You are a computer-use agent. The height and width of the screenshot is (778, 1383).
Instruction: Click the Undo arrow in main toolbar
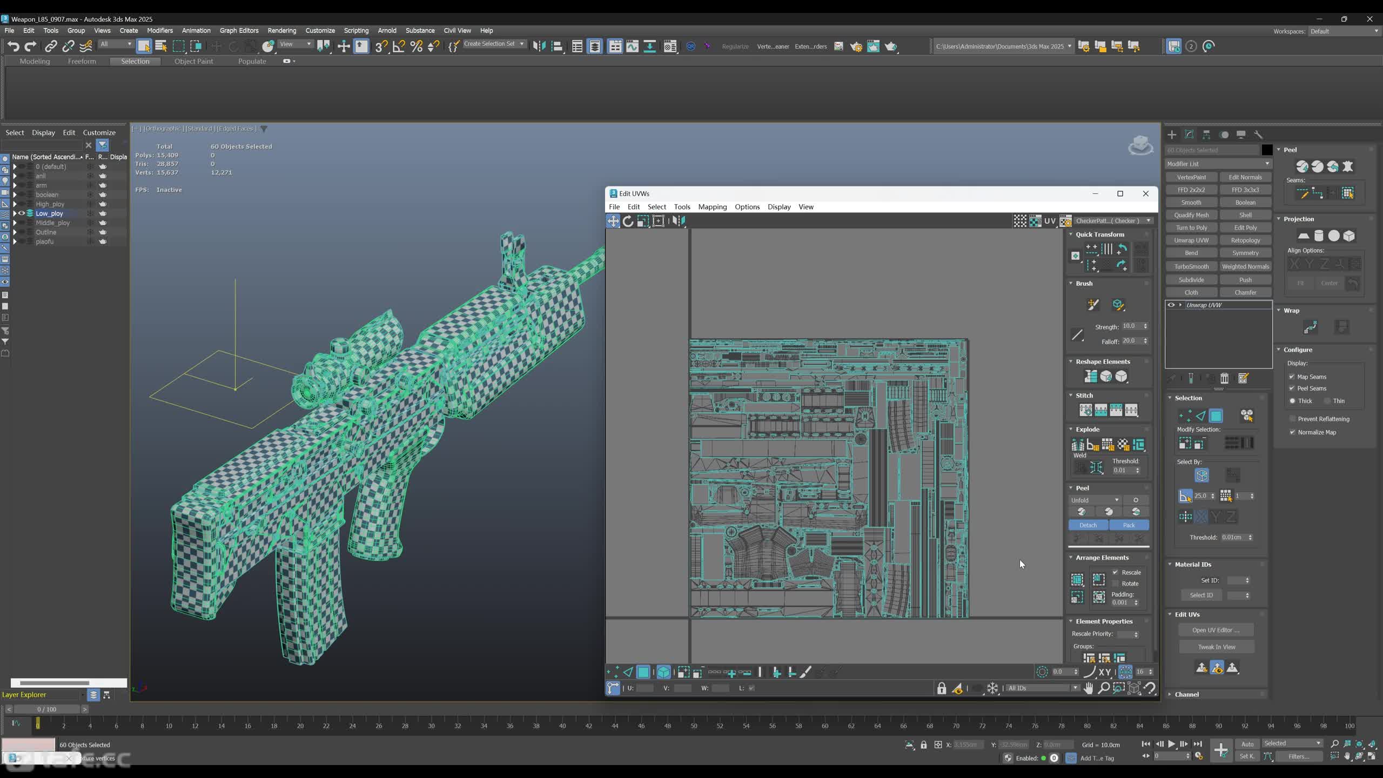pyautogui.click(x=13, y=46)
